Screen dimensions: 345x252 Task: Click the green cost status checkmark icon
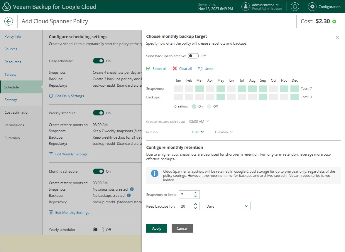click(x=334, y=21)
